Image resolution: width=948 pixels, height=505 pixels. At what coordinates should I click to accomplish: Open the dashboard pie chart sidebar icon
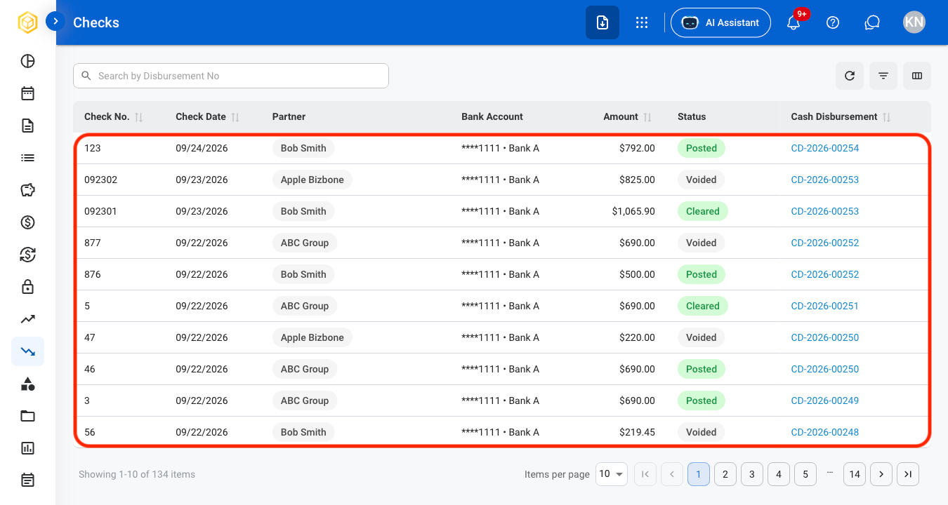tap(27, 61)
